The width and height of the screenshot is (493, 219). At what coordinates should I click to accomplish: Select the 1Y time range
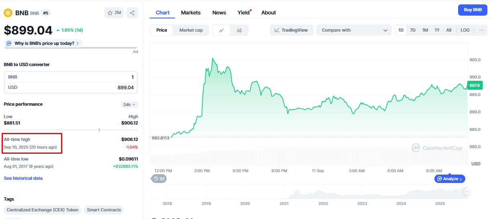437,30
